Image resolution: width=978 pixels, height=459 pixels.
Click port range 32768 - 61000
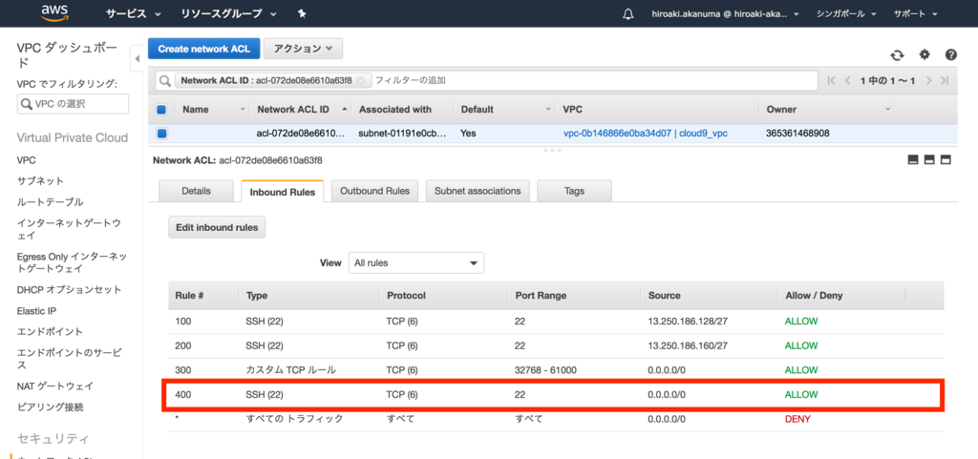546,370
